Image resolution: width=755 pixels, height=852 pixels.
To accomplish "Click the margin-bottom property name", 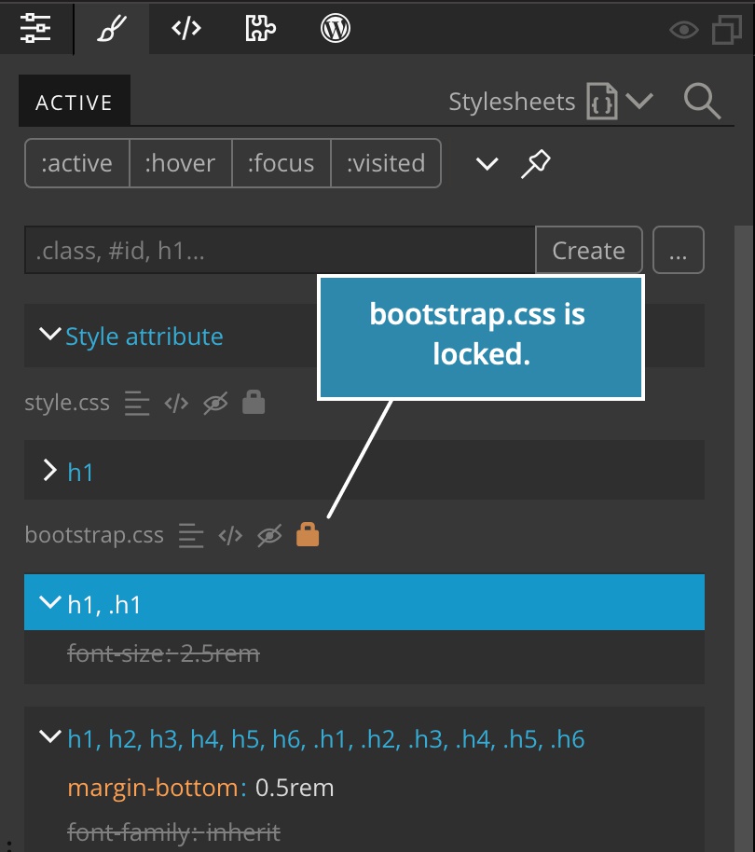I will (153, 788).
